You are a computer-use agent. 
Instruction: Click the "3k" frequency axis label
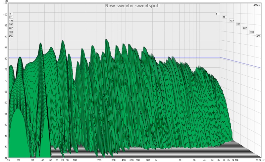tap(194, 160)
